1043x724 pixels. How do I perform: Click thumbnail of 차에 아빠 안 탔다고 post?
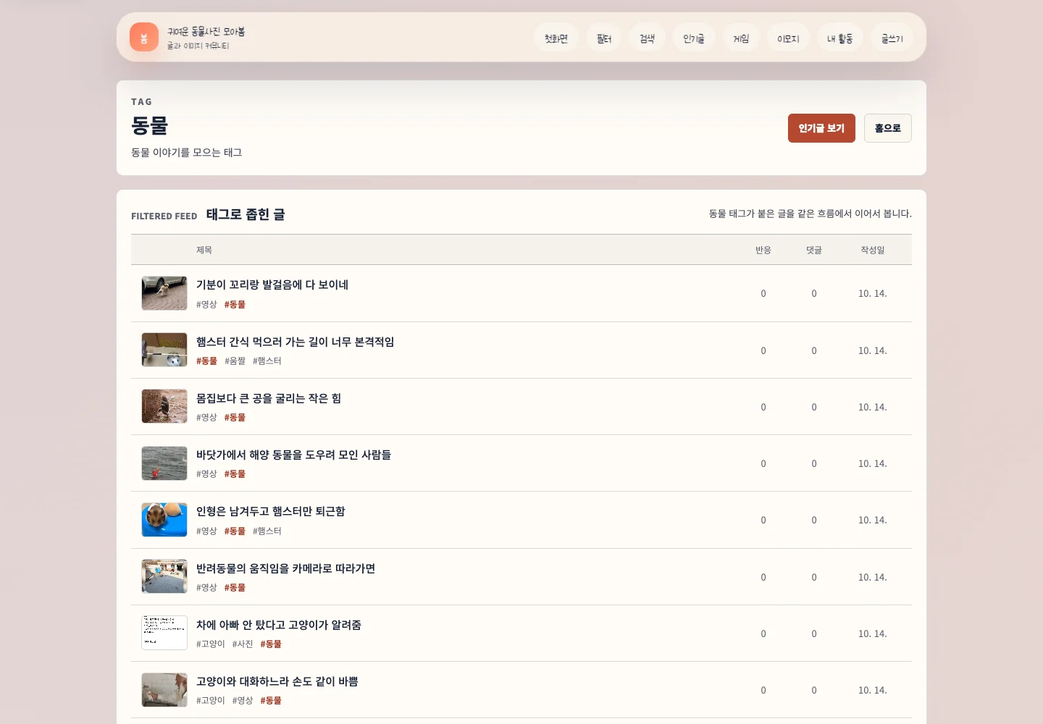pyautogui.click(x=164, y=633)
